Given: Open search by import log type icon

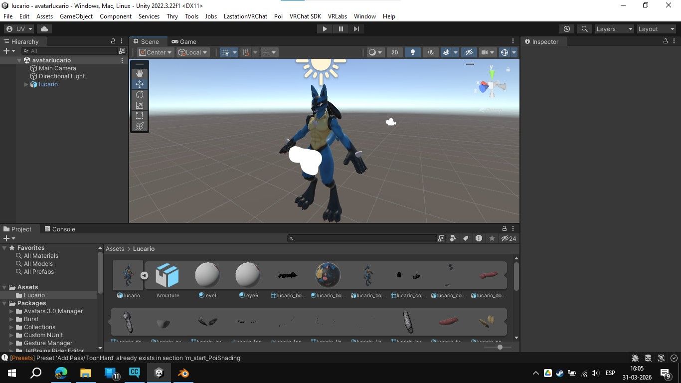Looking at the screenshot, I should click(479, 238).
